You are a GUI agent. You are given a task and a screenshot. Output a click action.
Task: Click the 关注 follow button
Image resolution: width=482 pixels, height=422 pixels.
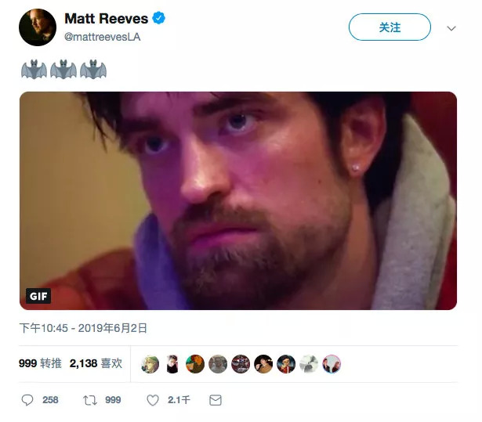click(390, 27)
